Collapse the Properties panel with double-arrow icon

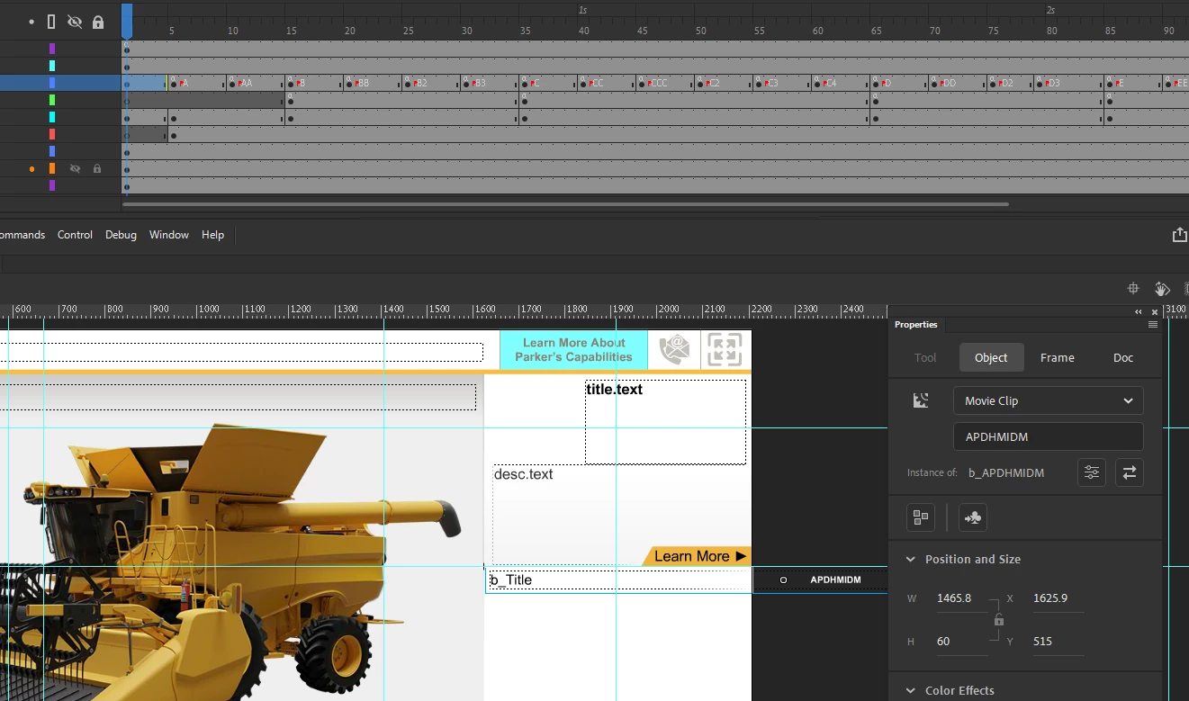click(x=1139, y=311)
